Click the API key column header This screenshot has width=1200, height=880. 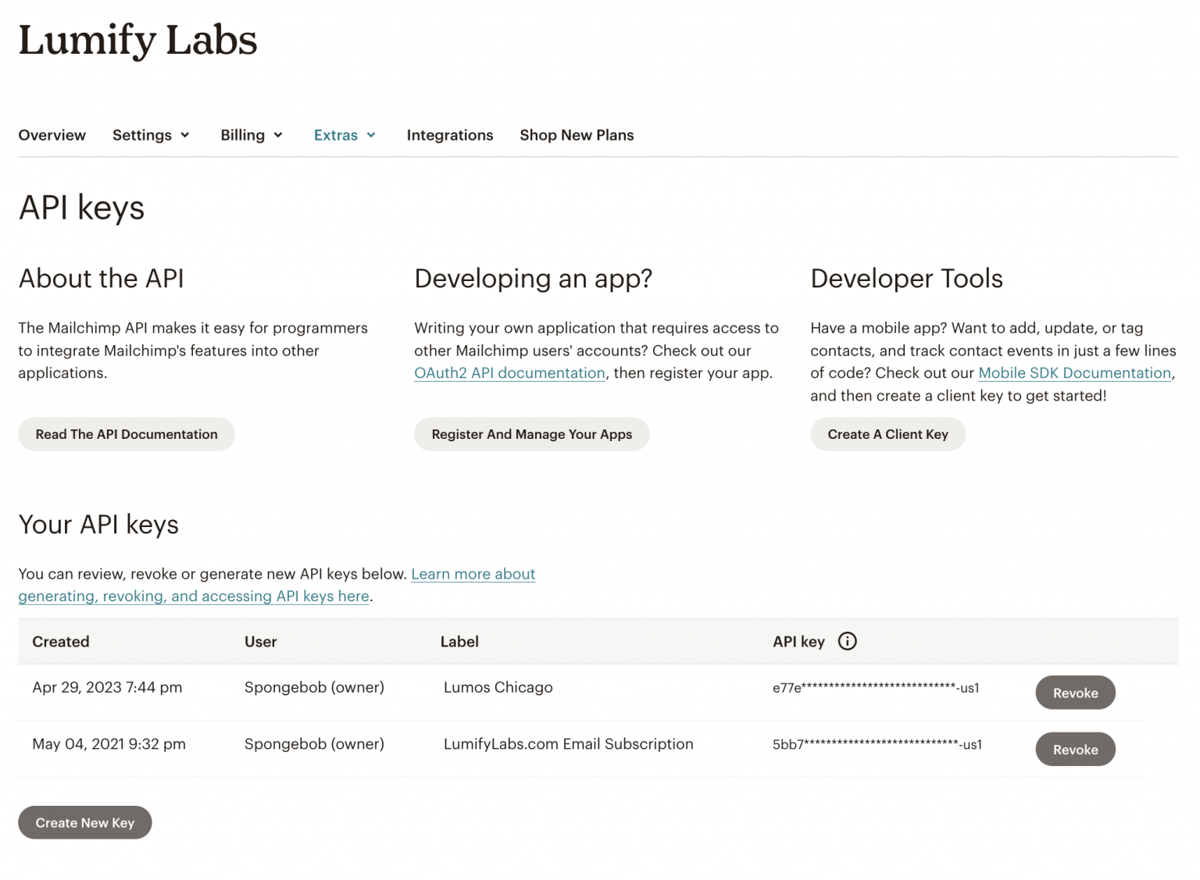[x=798, y=642]
